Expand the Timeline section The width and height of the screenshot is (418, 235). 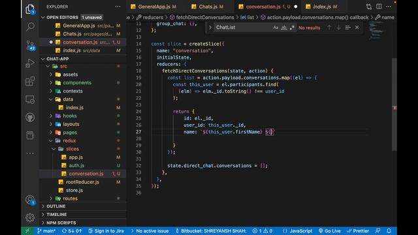click(83, 215)
